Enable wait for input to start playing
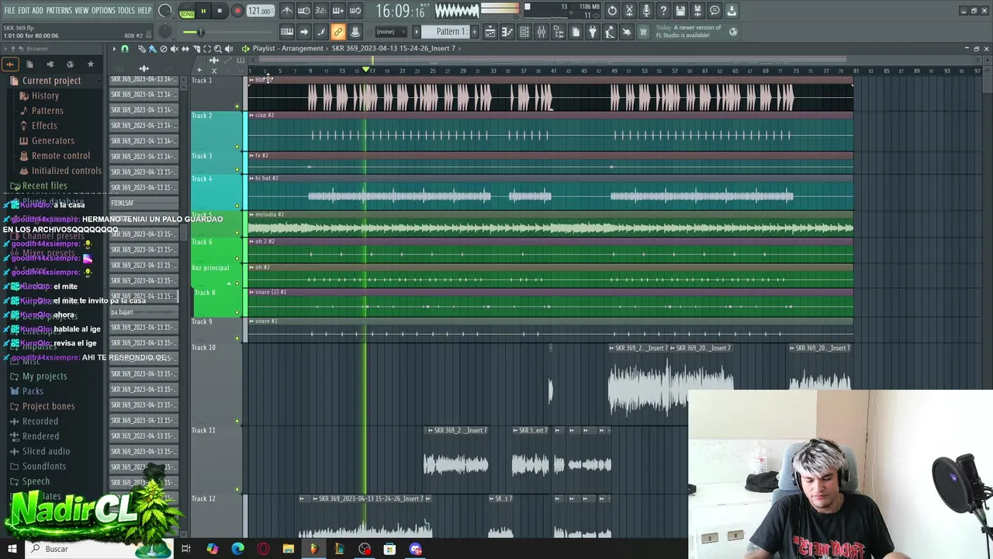 click(304, 11)
